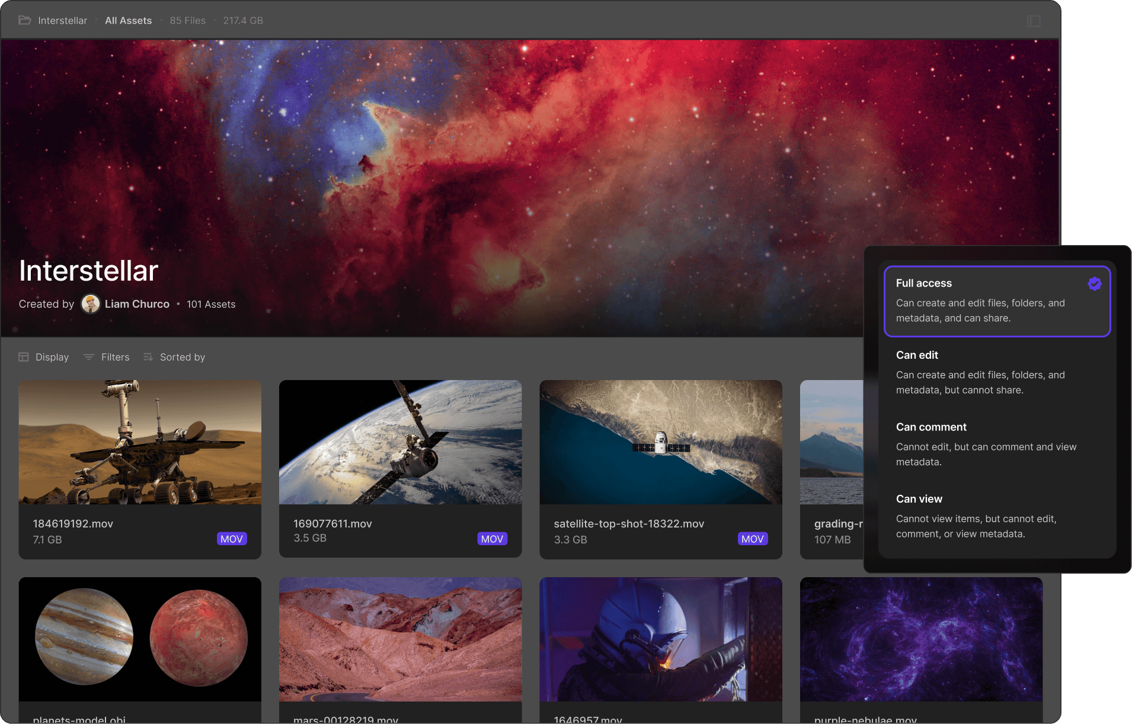Click the Filters lines icon
1132x724 pixels.
(89, 357)
